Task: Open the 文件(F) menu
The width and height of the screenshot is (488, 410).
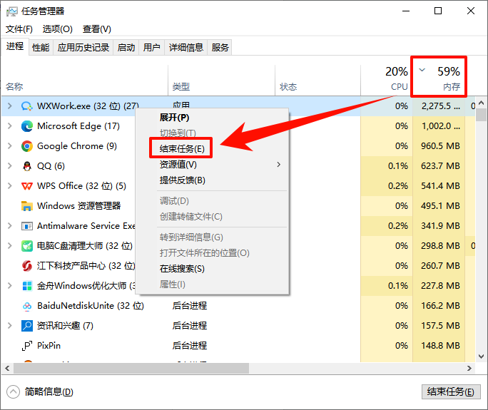Action: pos(19,29)
